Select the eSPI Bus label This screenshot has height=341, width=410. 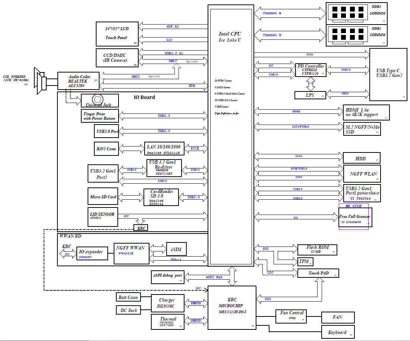pos(214,277)
